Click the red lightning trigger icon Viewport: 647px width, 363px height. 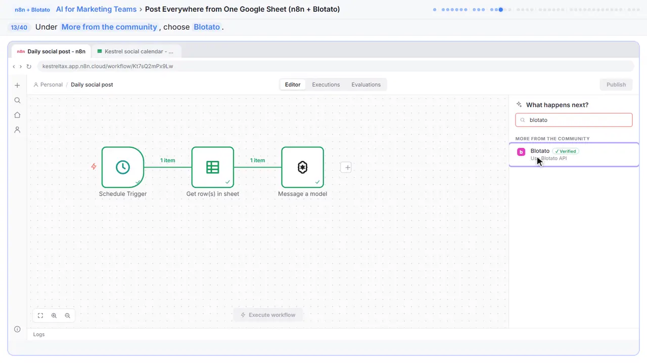point(94,166)
